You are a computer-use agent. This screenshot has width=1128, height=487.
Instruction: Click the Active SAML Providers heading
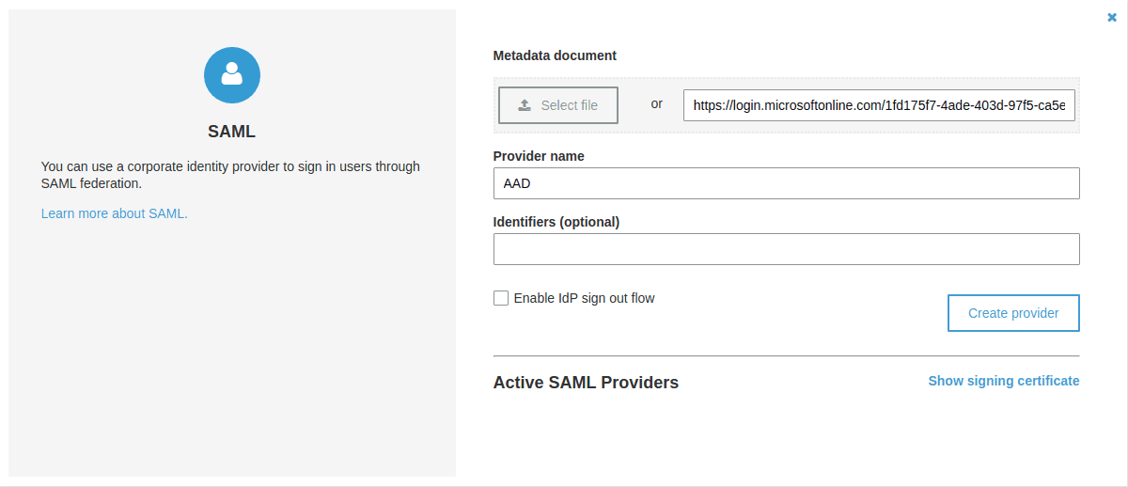point(586,383)
